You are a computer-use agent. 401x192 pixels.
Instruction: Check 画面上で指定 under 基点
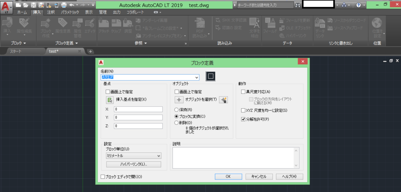[x=107, y=92]
